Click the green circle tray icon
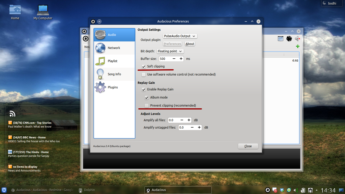The image size is (345, 194). point(289,190)
